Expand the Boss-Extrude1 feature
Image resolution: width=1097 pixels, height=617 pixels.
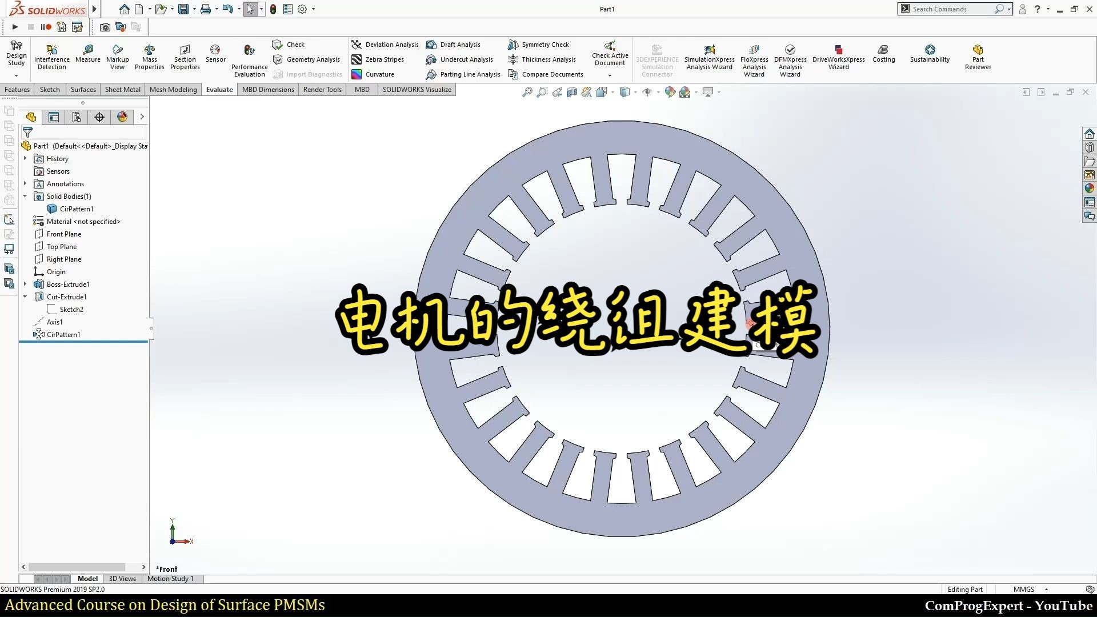[25, 284]
